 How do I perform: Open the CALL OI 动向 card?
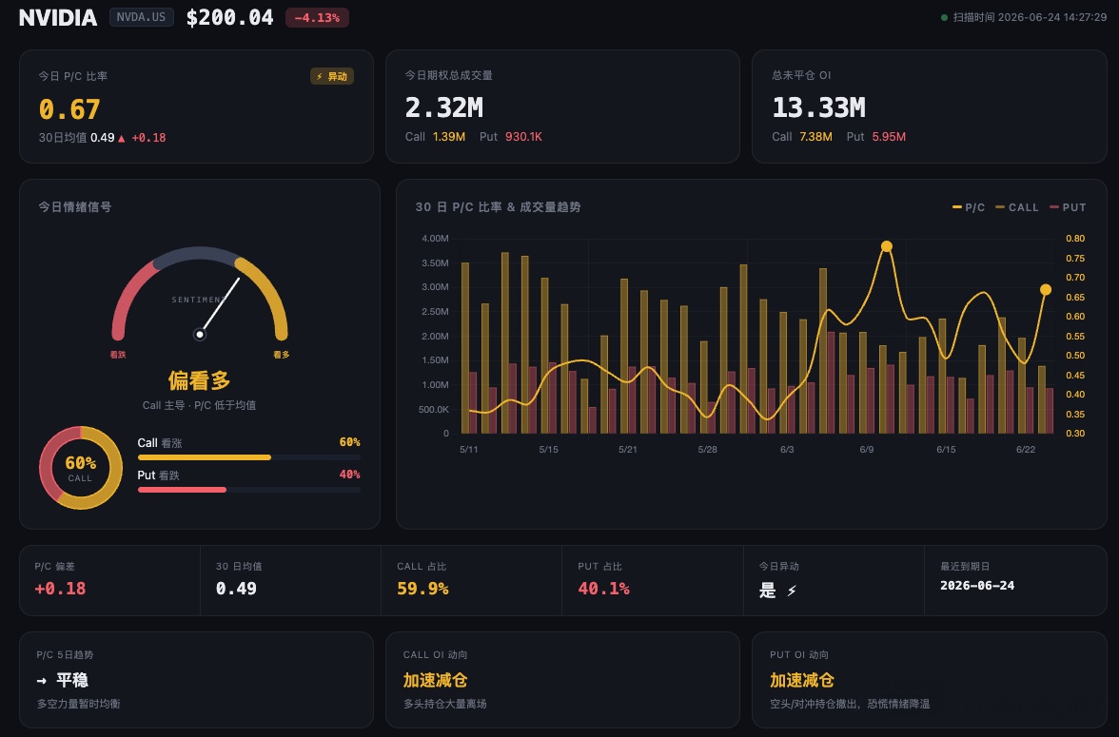coord(563,680)
